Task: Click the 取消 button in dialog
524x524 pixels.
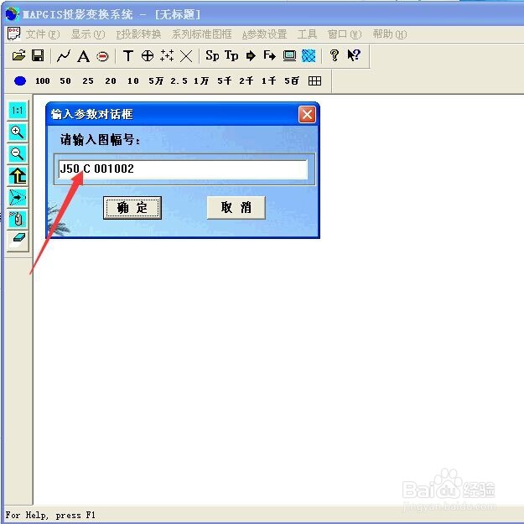Action: click(236, 208)
